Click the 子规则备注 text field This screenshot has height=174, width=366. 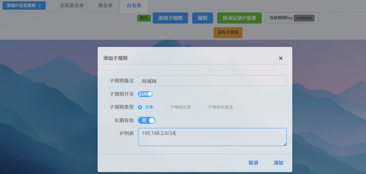pyautogui.click(x=212, y=81)
